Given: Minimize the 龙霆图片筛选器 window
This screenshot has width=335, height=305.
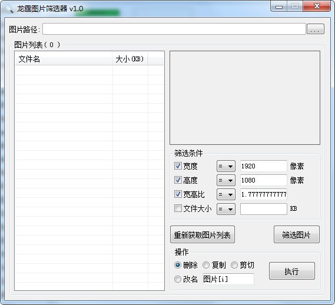Looking at the screenshot, I should pos(279,6).
